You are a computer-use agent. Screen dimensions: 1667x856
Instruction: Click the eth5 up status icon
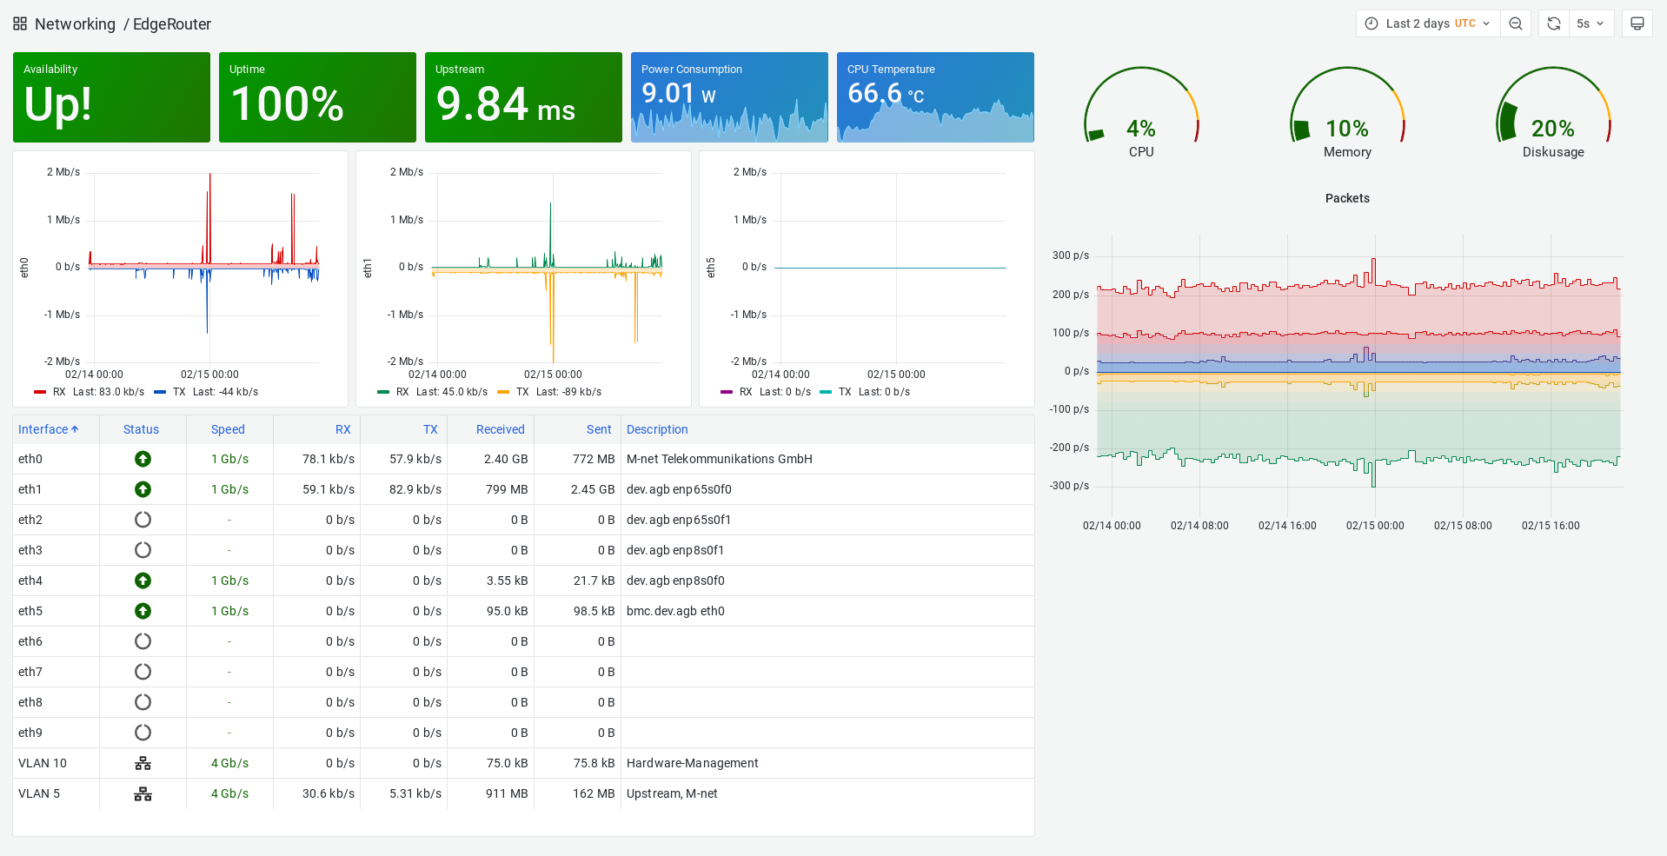click(x=143, y=611)
